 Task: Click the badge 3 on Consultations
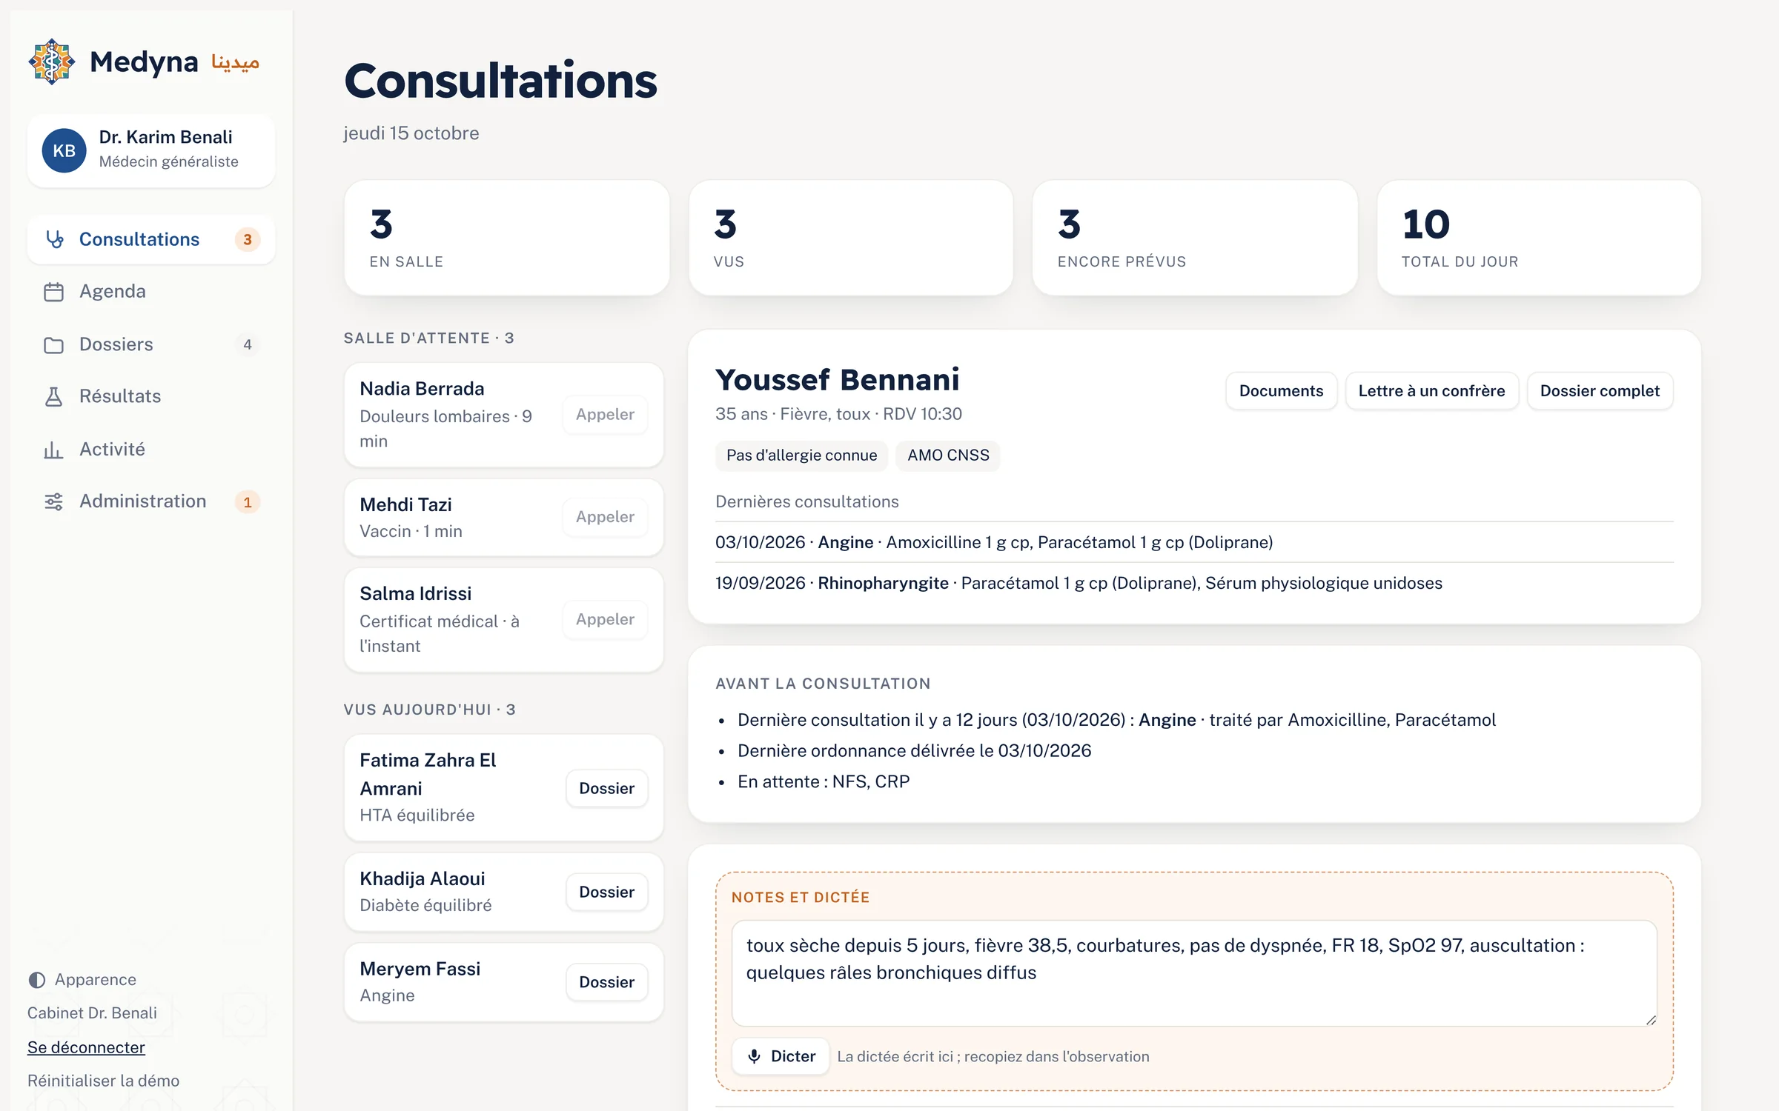pos(248,239)
